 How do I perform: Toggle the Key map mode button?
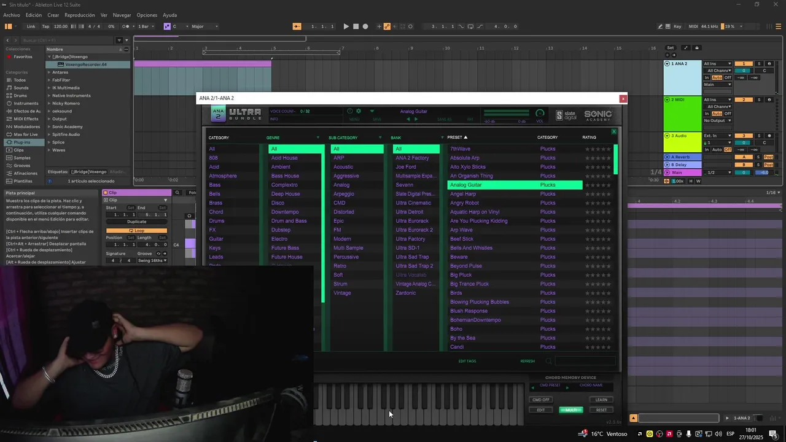click(x=677, y=26)
